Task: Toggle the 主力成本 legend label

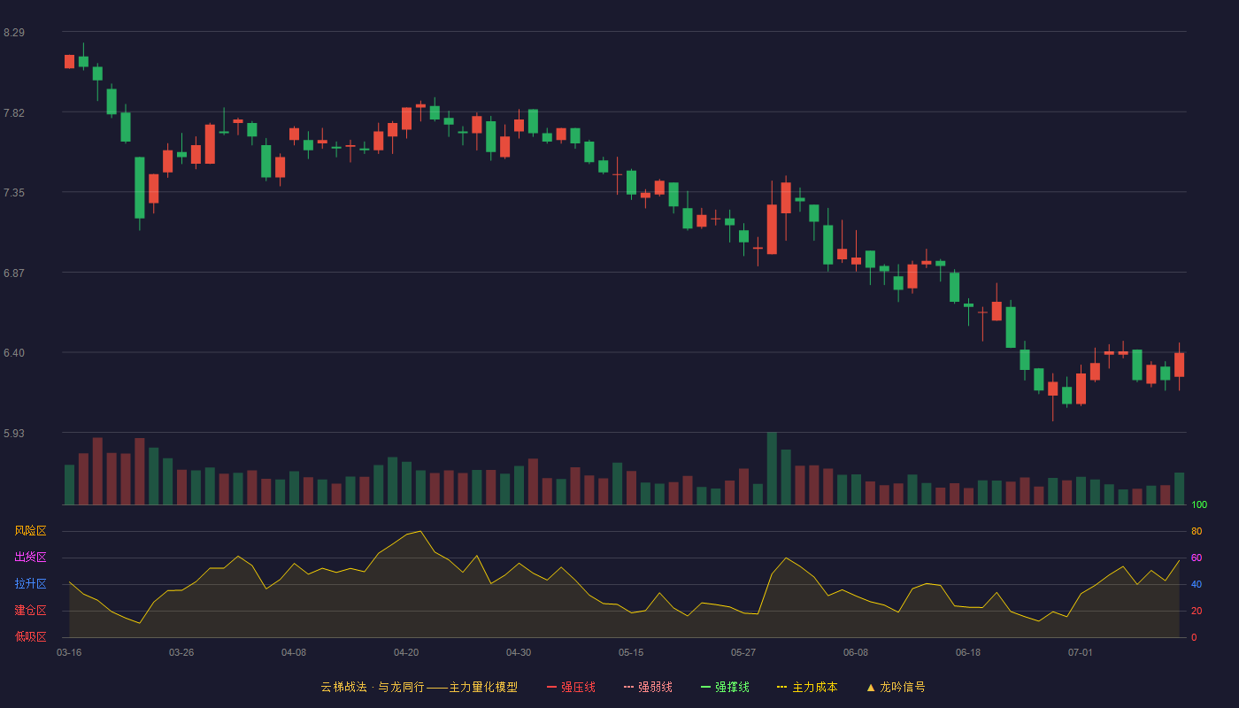Action: point(814,687)
